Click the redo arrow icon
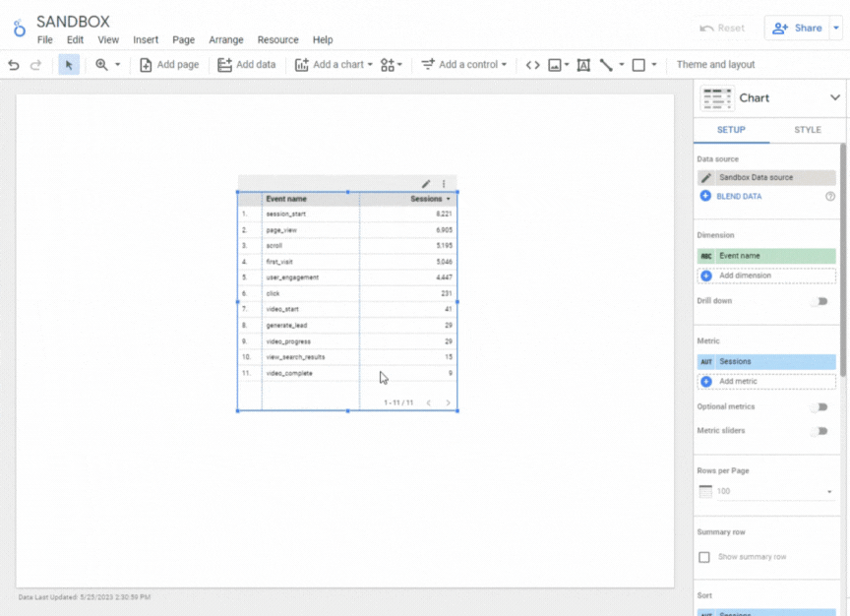 [35, 65]
